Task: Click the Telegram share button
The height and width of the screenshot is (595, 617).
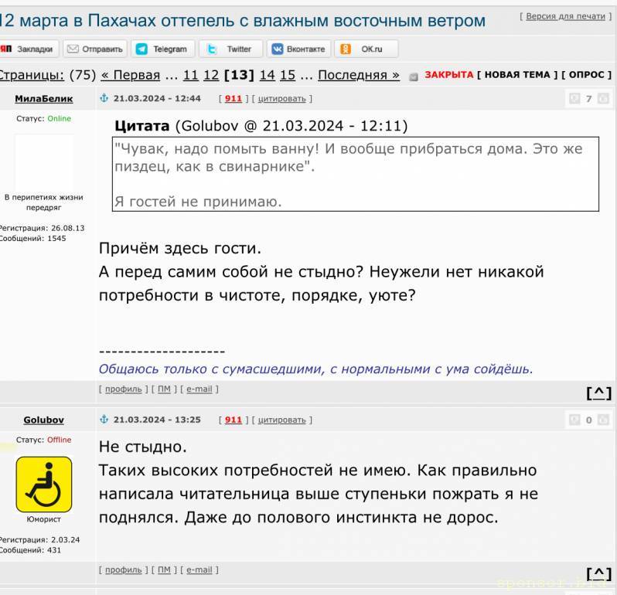Action: coord(162,49)
